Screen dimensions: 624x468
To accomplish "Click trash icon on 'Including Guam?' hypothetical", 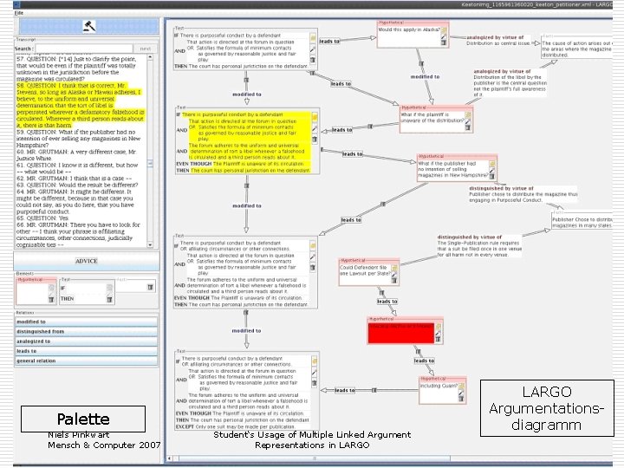I will (x=461, y=399).
